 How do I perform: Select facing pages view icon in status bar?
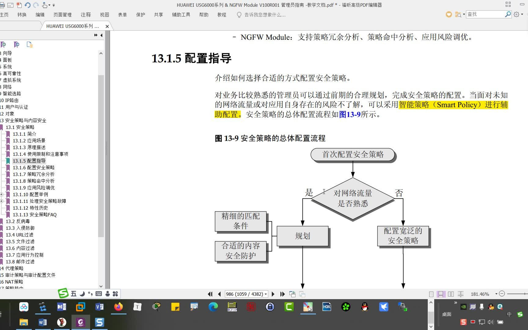451,294
